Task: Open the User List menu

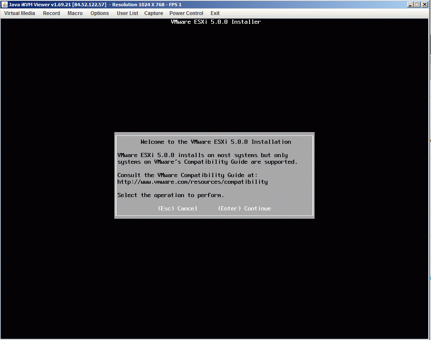Action: coord(127,13)
